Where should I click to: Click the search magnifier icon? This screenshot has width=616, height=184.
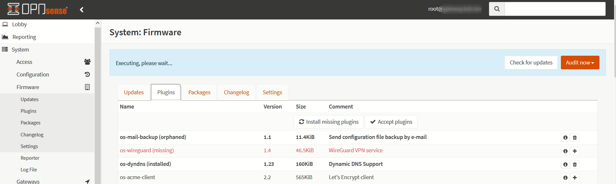pyautogui.click(x=497, y=9)
